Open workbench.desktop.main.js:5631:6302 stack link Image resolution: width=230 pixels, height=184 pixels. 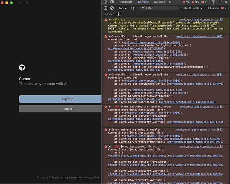(155, 52)
